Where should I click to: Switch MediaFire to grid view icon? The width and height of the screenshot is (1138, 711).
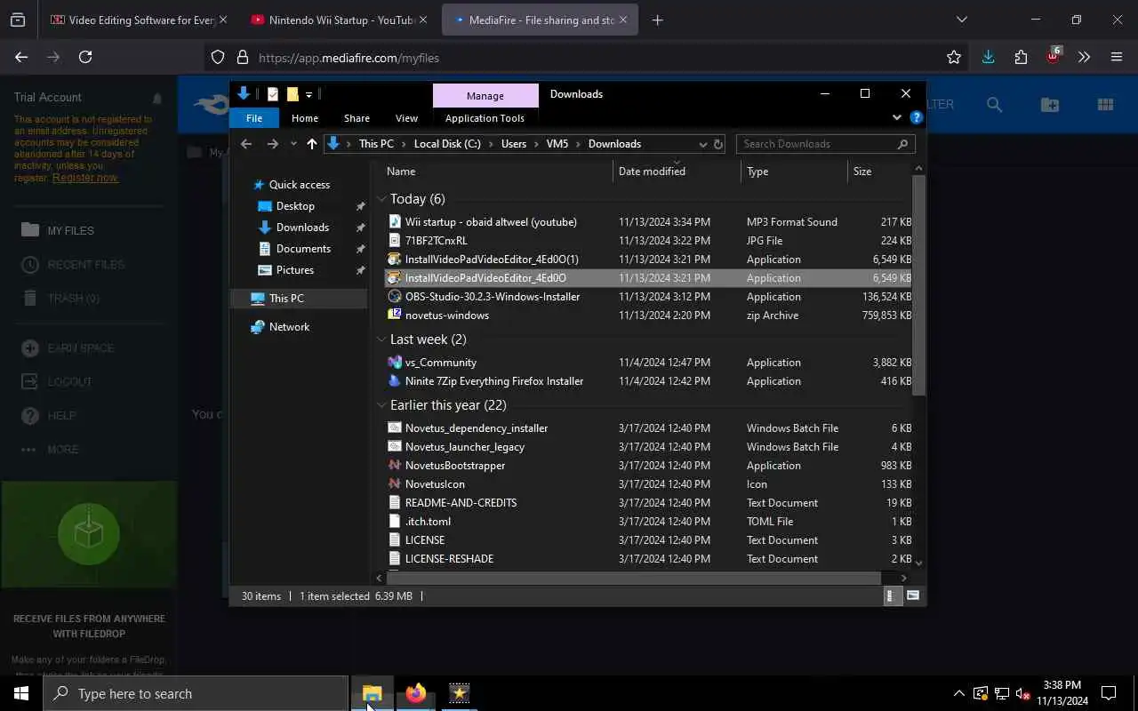tap(1105, 105)
